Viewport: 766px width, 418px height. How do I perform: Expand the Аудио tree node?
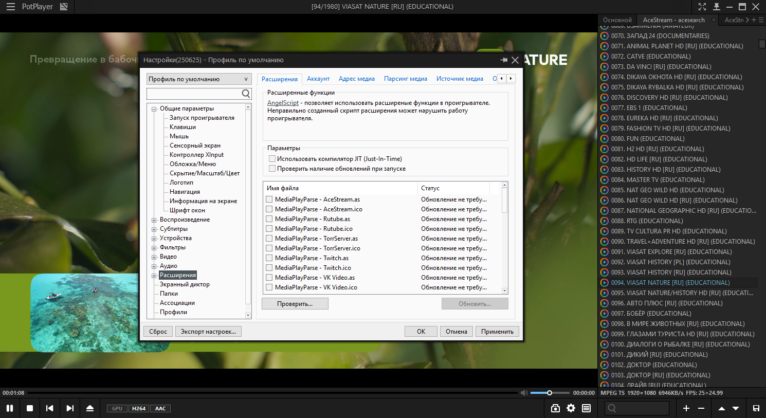point(154,266)
